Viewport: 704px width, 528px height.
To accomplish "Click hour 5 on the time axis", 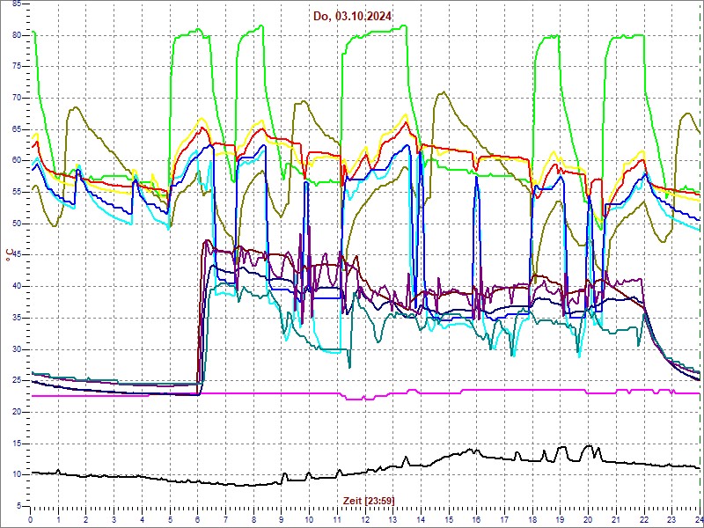I will point(170,519).
